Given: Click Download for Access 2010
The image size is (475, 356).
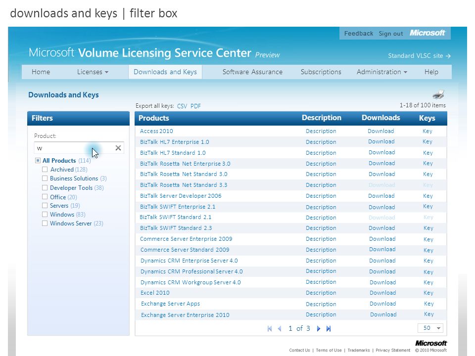Looking at the screenshot, I should [x=381, y=131].
